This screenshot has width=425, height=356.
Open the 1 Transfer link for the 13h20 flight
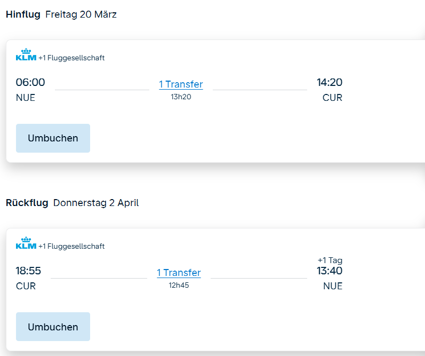point(181,84)
